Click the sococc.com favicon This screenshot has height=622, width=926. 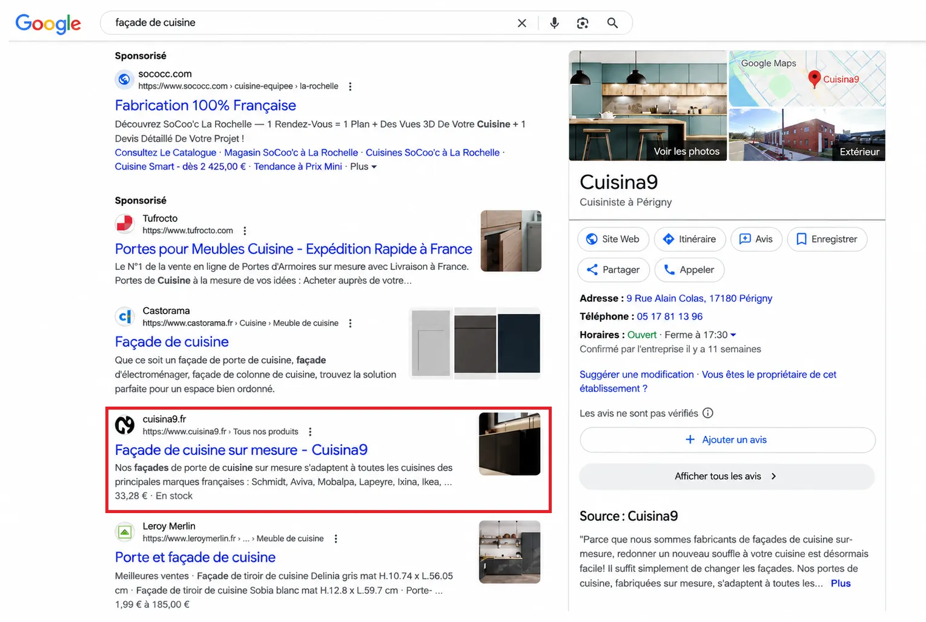point(124,79)
